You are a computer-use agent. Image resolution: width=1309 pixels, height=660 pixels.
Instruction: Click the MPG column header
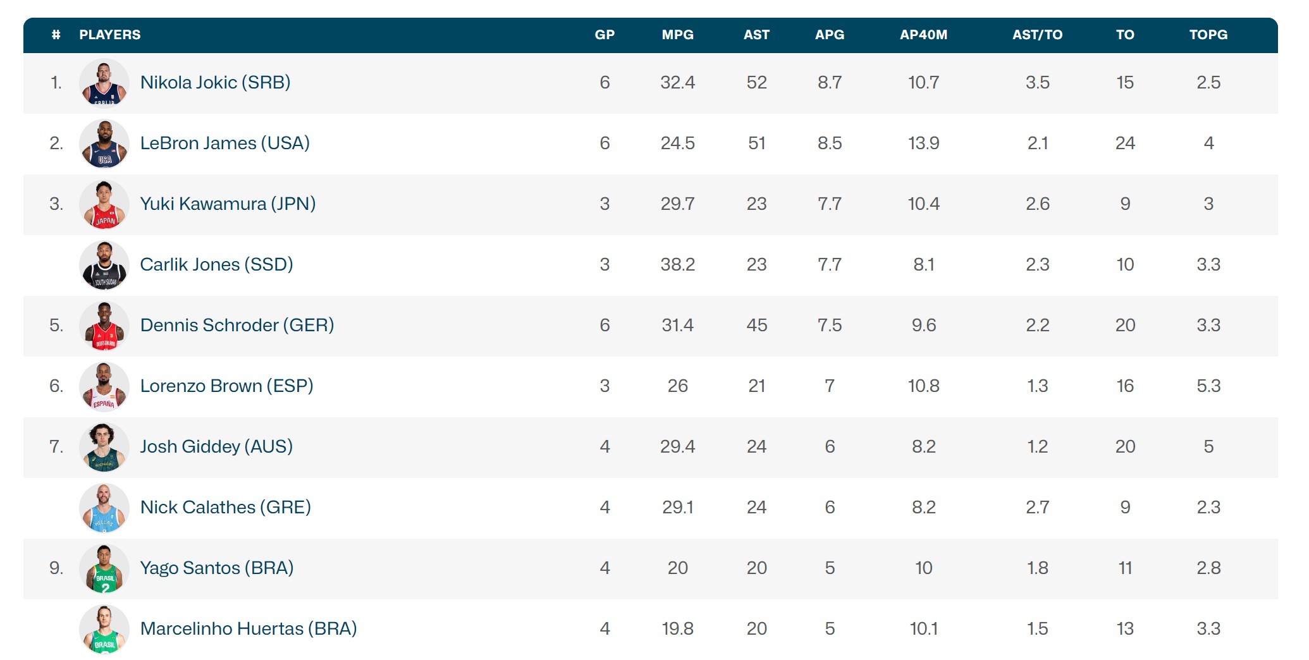point(677,35)
